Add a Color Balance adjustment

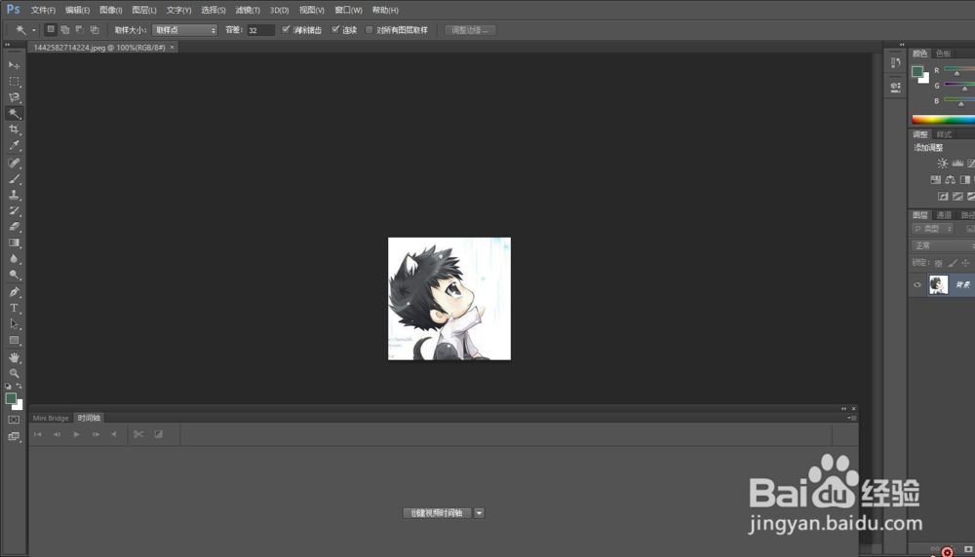pos(950,179)
